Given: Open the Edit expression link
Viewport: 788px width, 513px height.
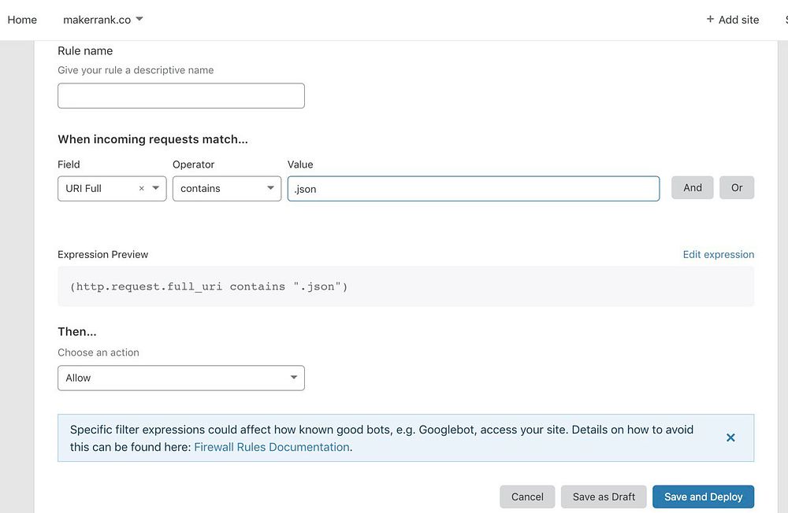Looking at the screenshot, I should 719,254.
